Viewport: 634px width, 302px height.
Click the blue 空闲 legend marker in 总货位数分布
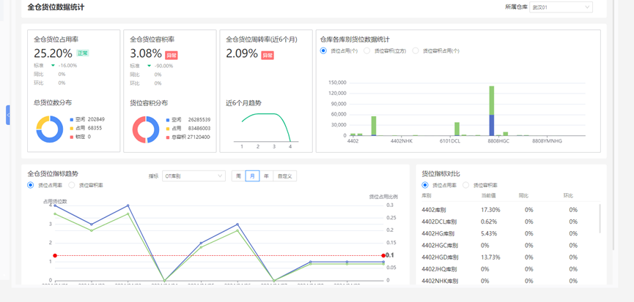pyautogui.click(x=72, y=119)
